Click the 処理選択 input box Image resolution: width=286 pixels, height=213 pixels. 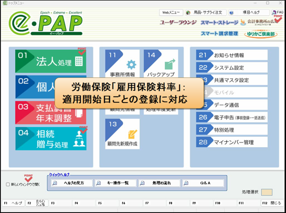click(267, 192)
